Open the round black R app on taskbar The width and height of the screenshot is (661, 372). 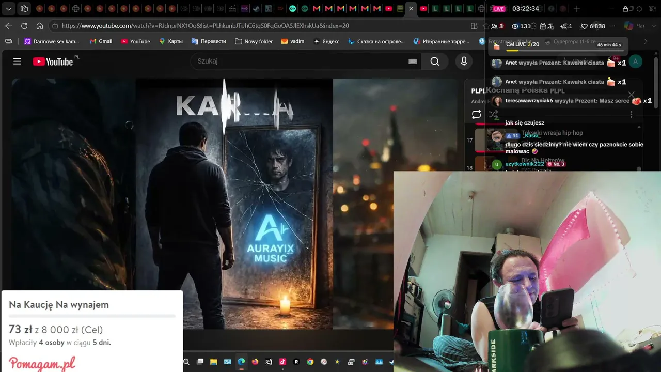296,362
